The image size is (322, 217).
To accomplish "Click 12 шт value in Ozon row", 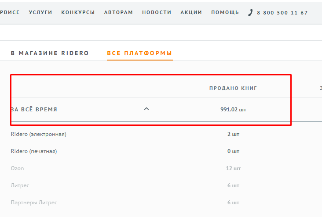I will click(233, 168).
